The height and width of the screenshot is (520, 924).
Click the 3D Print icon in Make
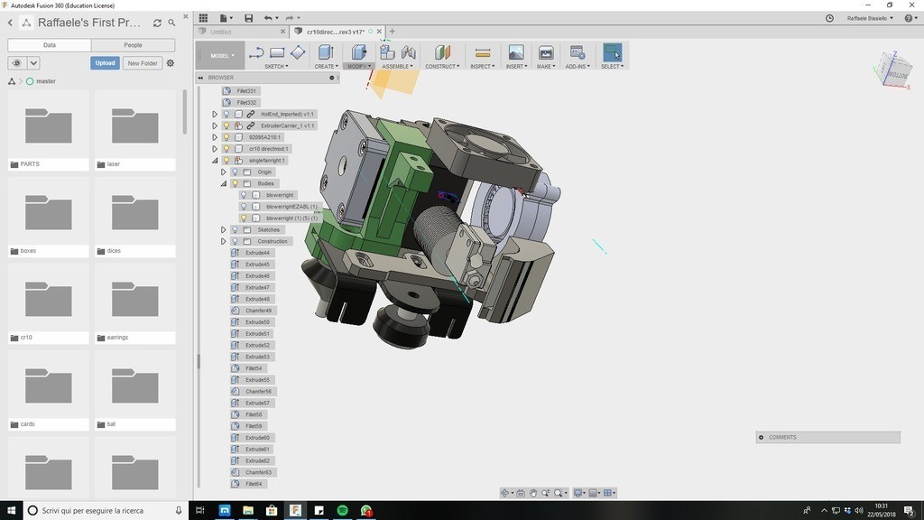click(x=546, y=52)
